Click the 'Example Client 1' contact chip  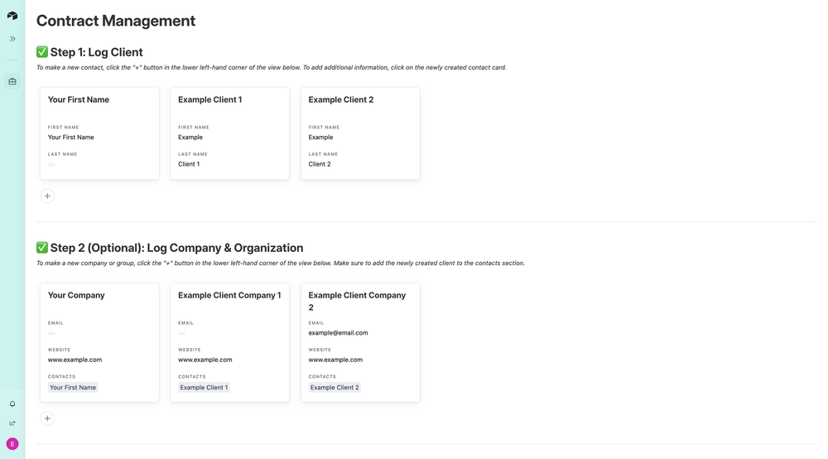point(204,387)
